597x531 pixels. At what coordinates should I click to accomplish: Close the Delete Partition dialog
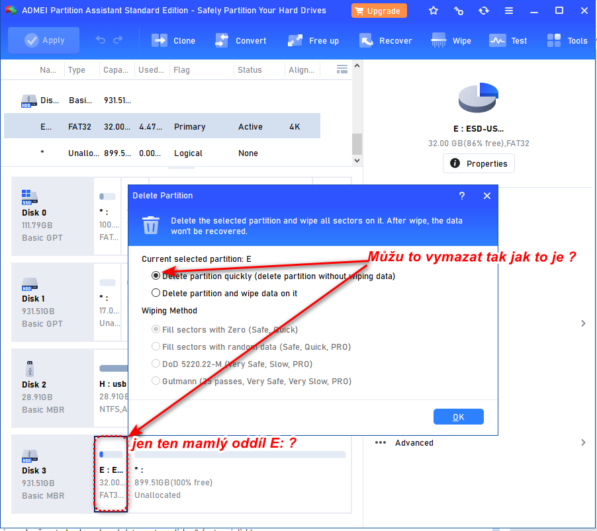pyautogui.click(x=487, y=196)
